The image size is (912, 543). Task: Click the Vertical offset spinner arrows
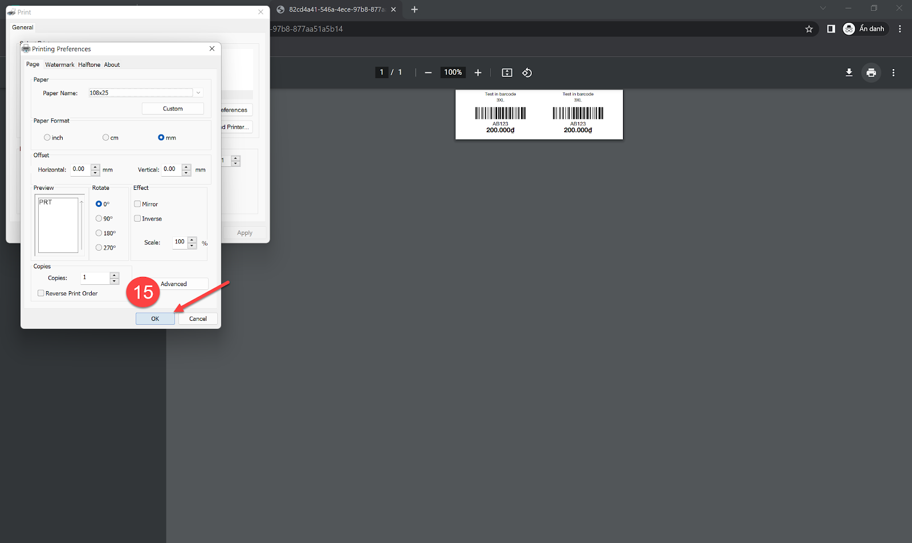coord(186,169)
